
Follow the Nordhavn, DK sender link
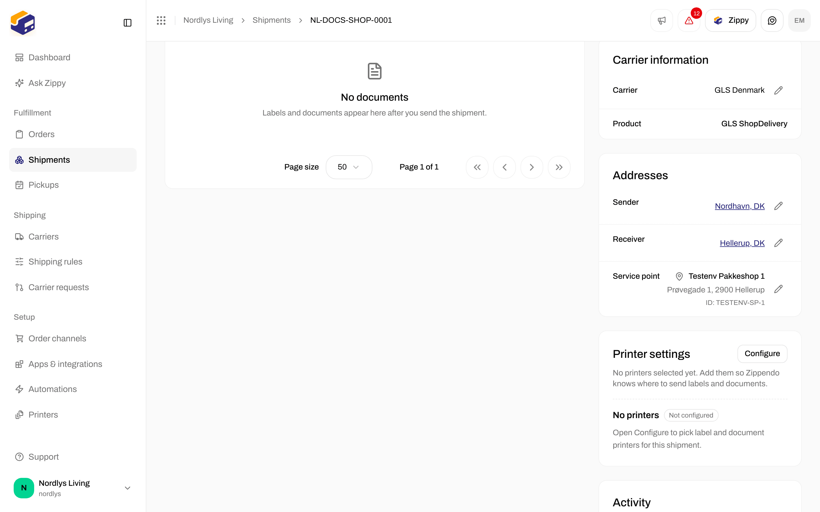pos(740,206)
